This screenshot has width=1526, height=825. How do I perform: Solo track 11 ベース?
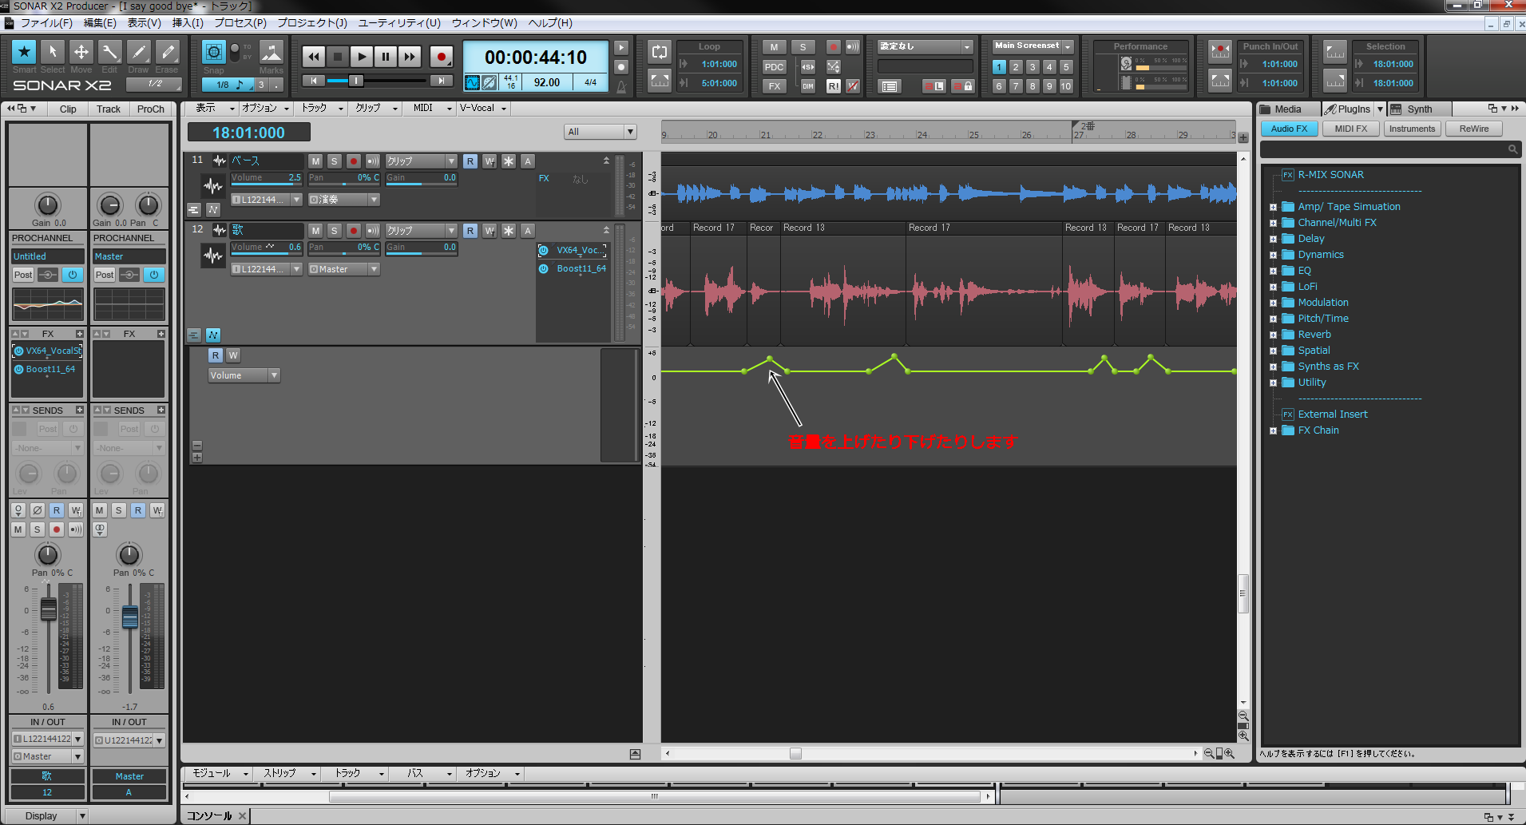[335, 161]
